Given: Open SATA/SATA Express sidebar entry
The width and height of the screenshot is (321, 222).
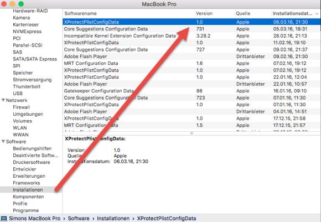Looking at the screenshot, I should click(x=35, y=59).
